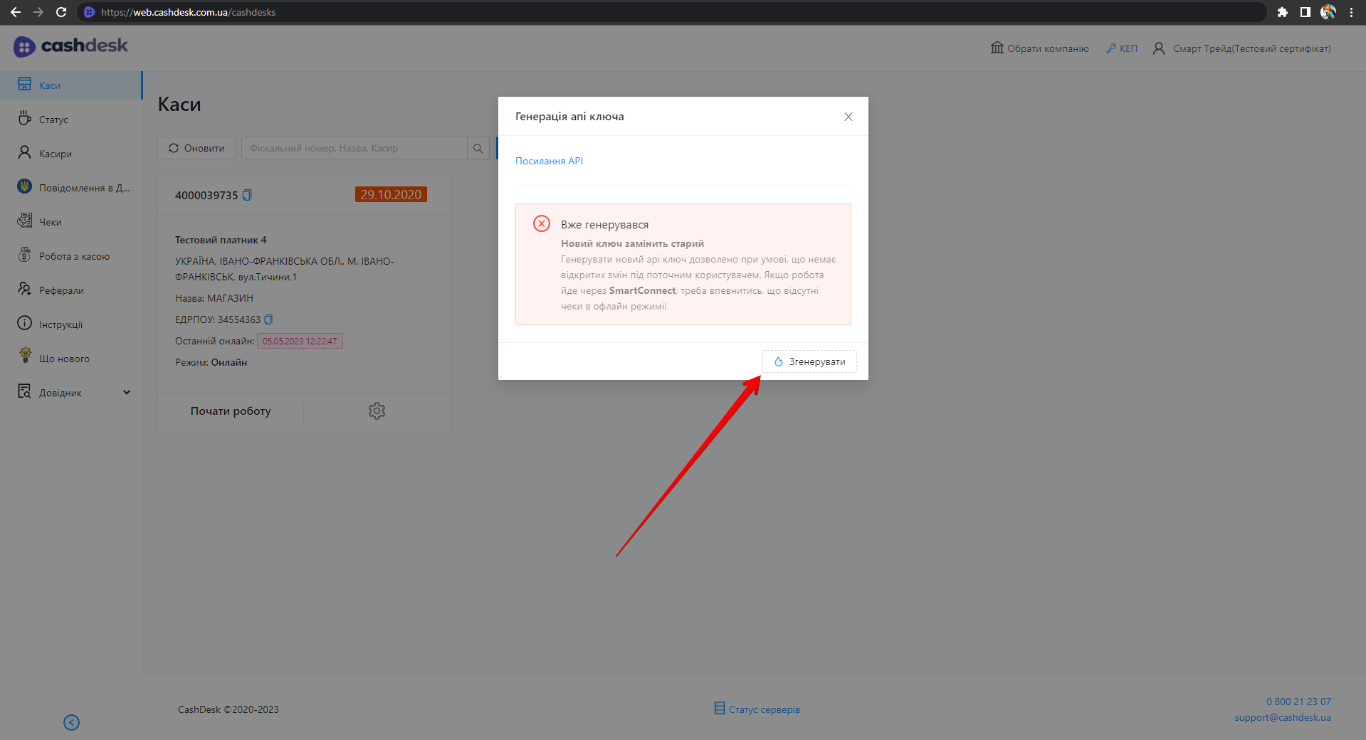Copy fiscal number 4000039735 icon
The height and width of the screenshot is (740, 1366).
[x=247, y=195]
